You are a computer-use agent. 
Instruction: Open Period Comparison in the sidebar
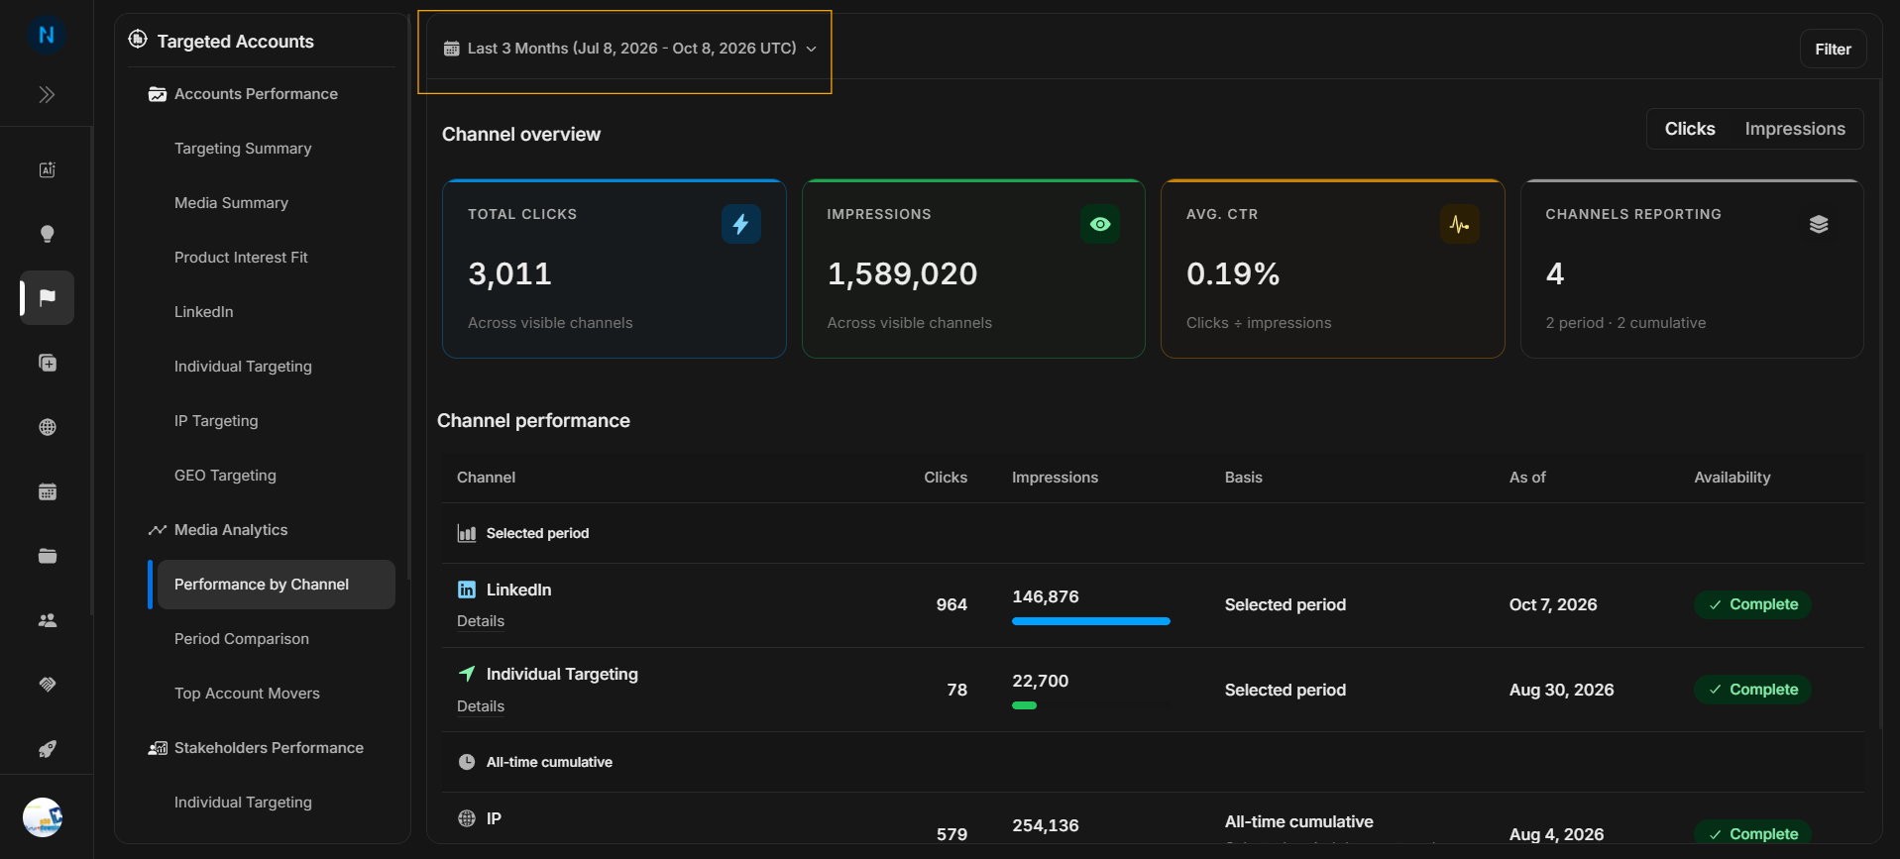pos(242,639)
